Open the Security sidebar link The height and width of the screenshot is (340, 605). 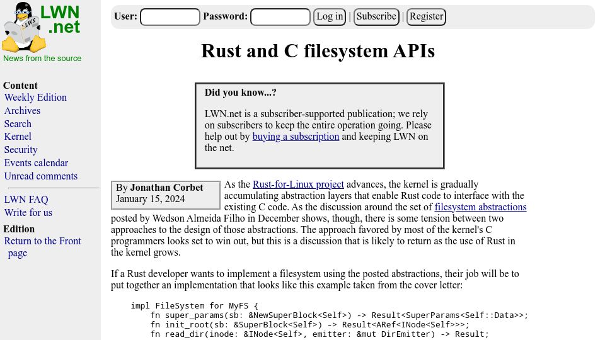(21, 150)
